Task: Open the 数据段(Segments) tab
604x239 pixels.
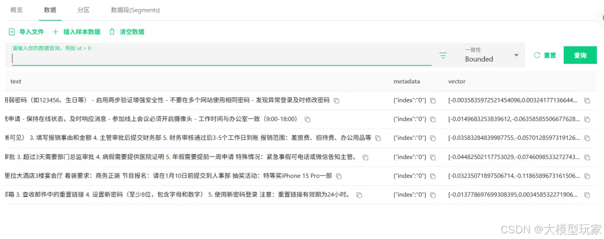Action: (x=135, y=10)
